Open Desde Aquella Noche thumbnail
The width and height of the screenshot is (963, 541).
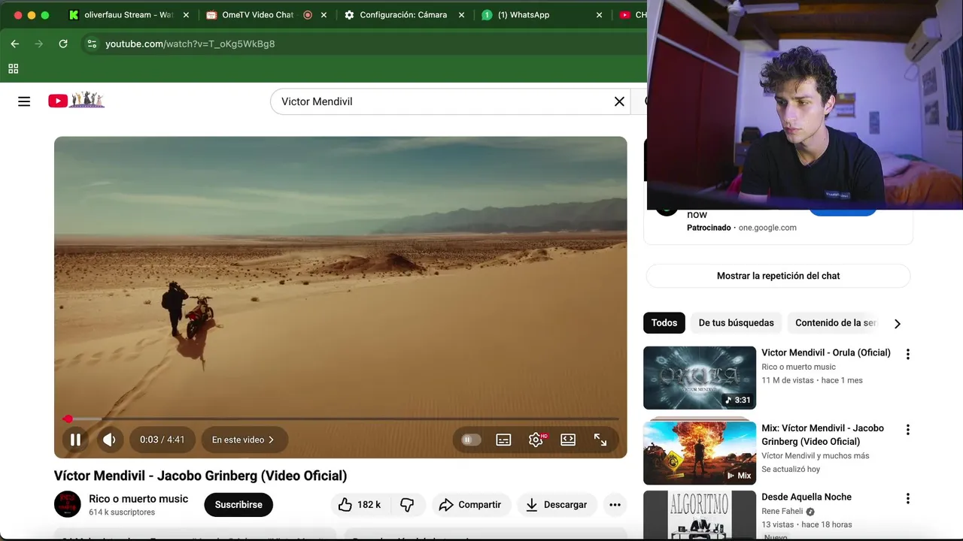(x=700, y=515)
